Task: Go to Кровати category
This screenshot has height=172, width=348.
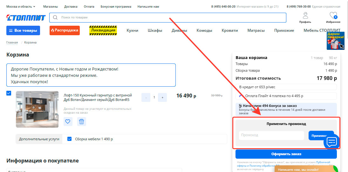Action: (x=230, y=30)
